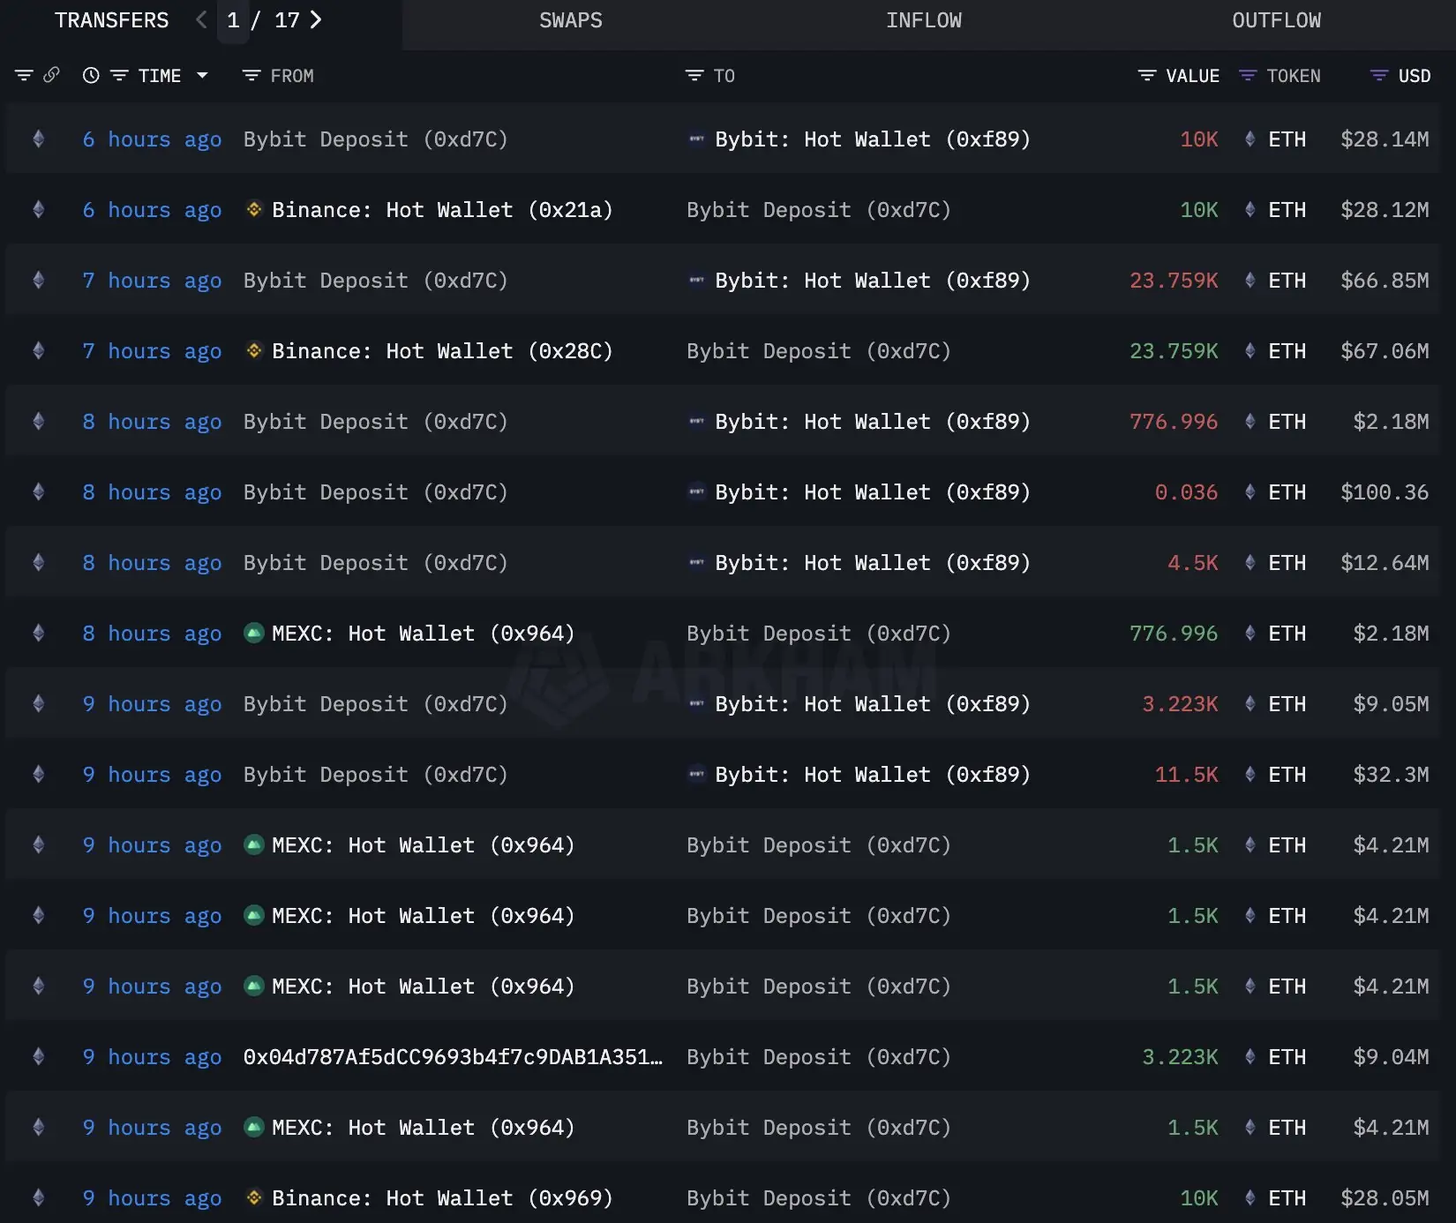Image resolution: width=1456 pixels, height=1223 pixels.
Task: Click the 11.5K value cell
Action: pos(1186,775)
